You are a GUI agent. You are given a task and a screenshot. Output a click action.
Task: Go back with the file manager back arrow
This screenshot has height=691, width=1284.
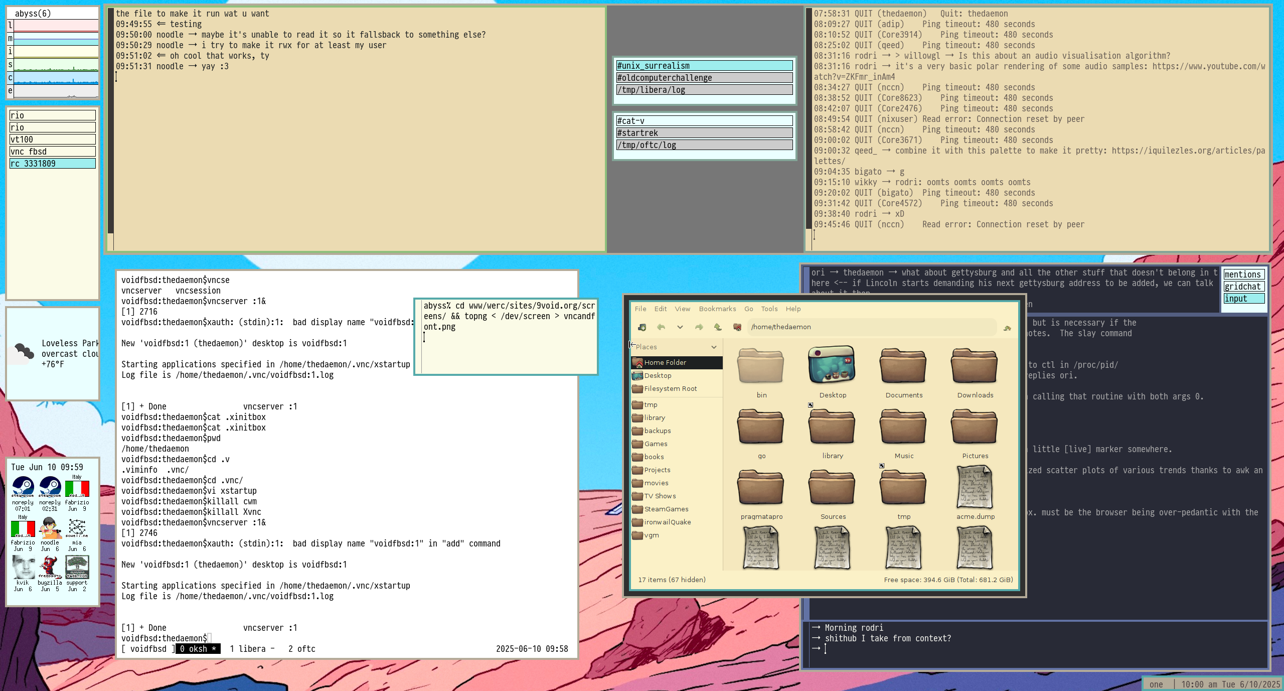pyautogui.click(x=661, y=327)
